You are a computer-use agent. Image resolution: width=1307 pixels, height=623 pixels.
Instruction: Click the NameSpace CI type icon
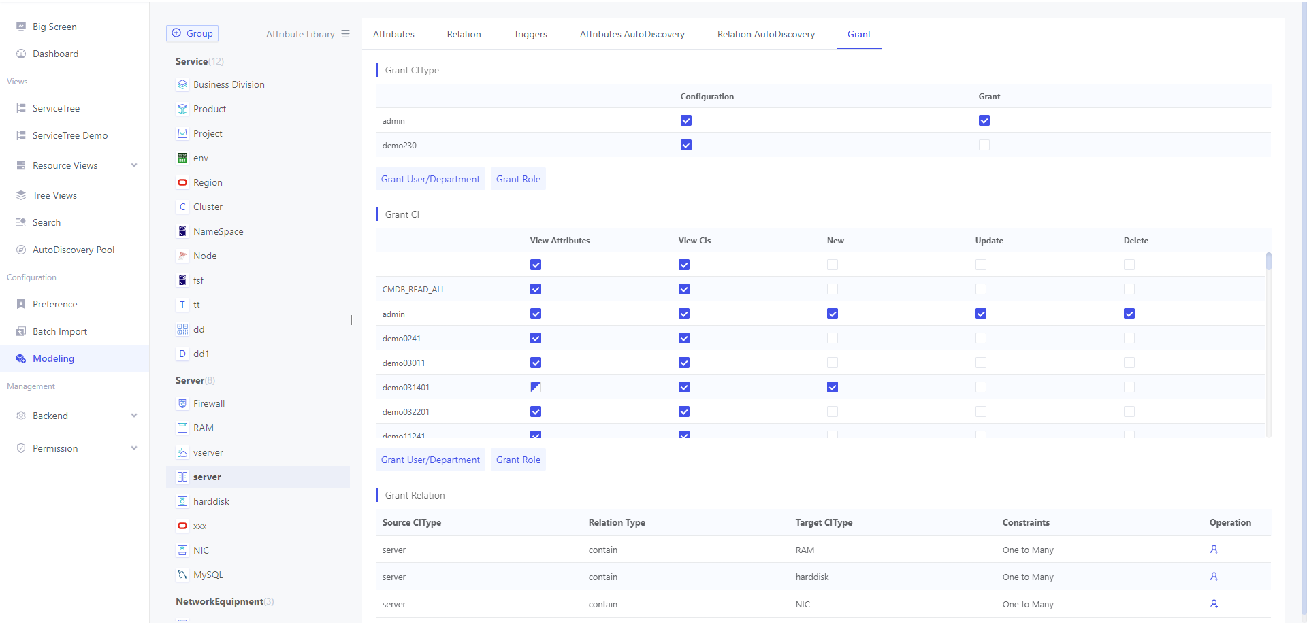[182, 231]
